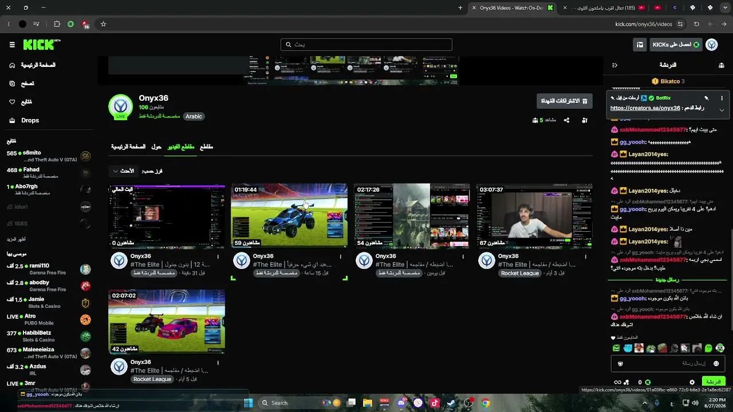Click the Arabic language tag
The height and width of the screenshot is (412, 733).
[194, 117]
